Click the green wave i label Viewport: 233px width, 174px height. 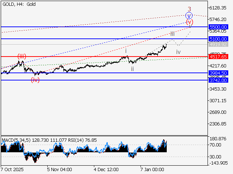[x=126, y=51]
